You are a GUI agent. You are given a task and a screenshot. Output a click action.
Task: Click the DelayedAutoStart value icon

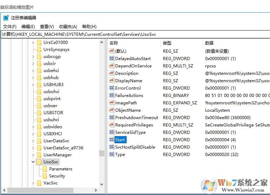tap(112, 59)
